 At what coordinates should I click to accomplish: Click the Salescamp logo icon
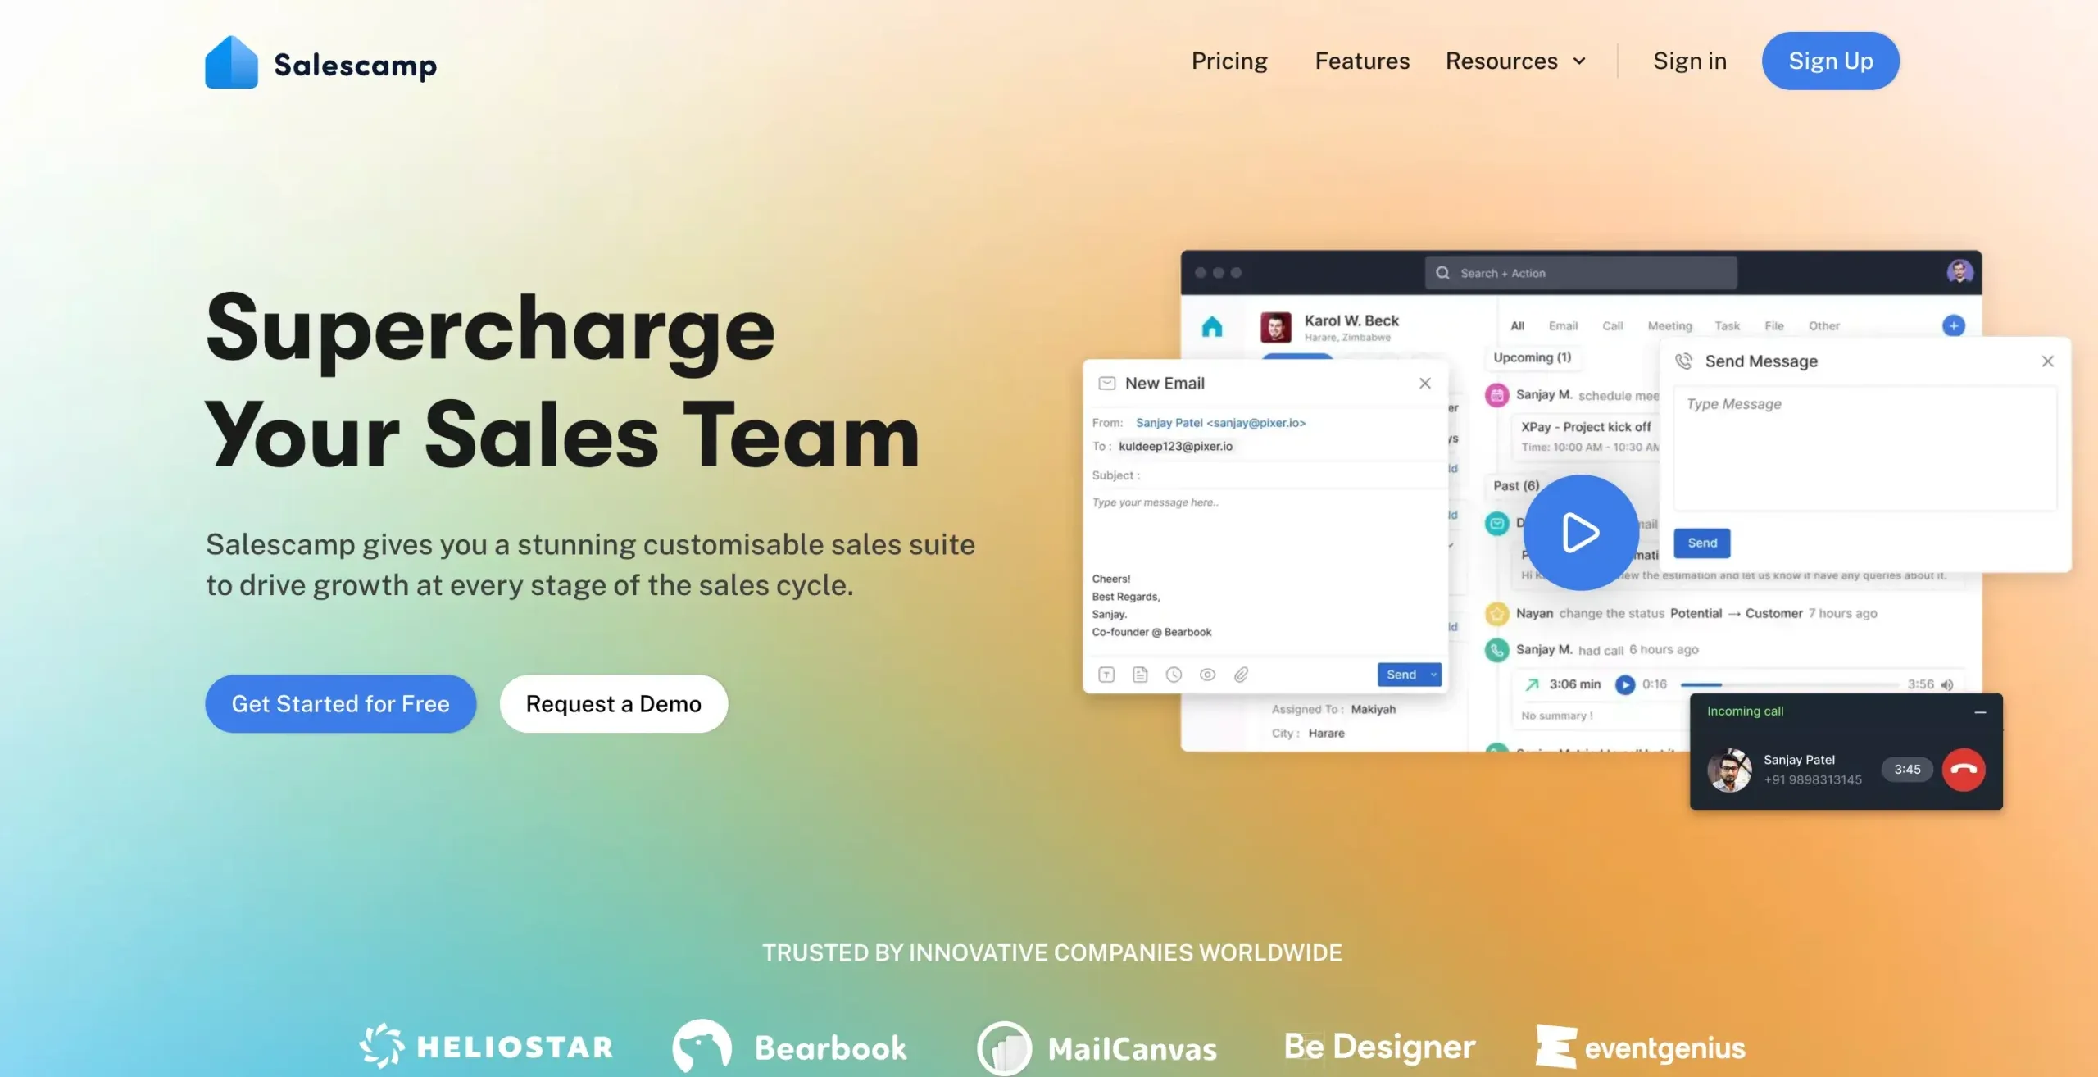231,62
